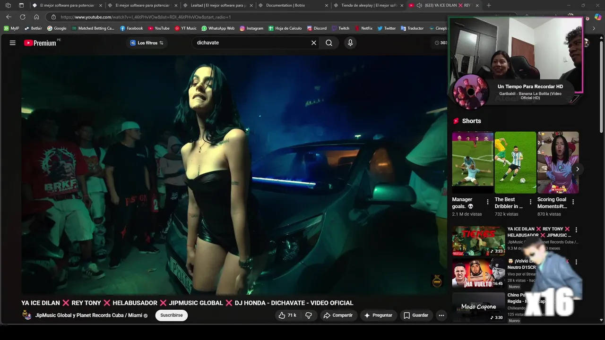Open the '¡HA VUELTO' 16:45 video thumbnail
The width and height of the screenshot is (605, 340).
(x=478, y=273)
